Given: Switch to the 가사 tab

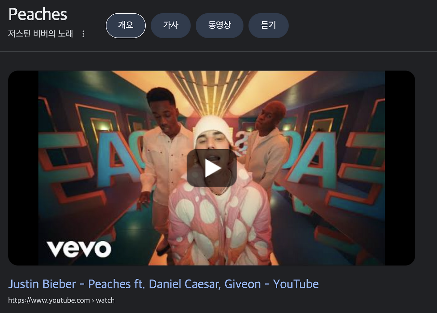Looking at the screenshot, I should [171, 26].
